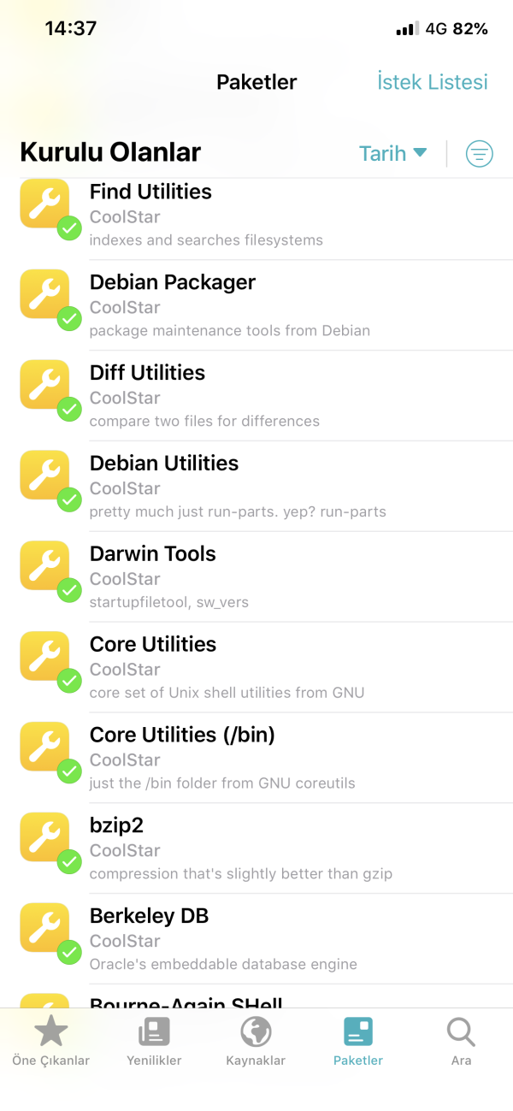Tap the green checkmark on Core Utilities (/bin)
Viewport: 513px width, 1111px height.
[69, 771]
